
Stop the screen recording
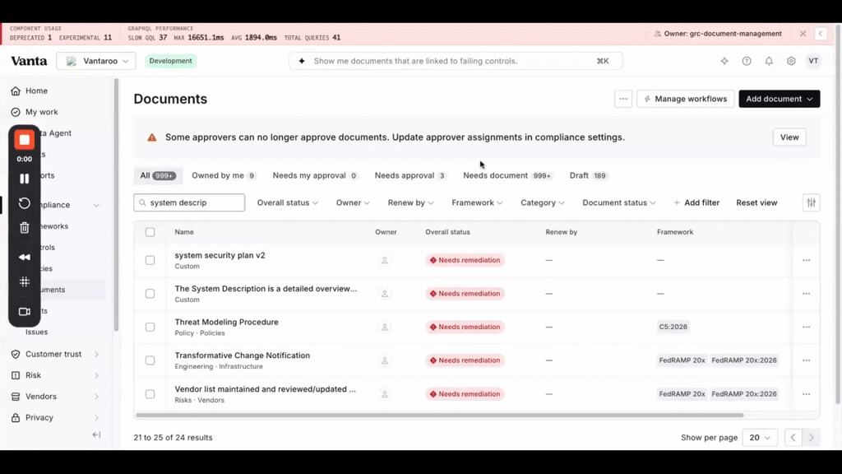point(24,140)
